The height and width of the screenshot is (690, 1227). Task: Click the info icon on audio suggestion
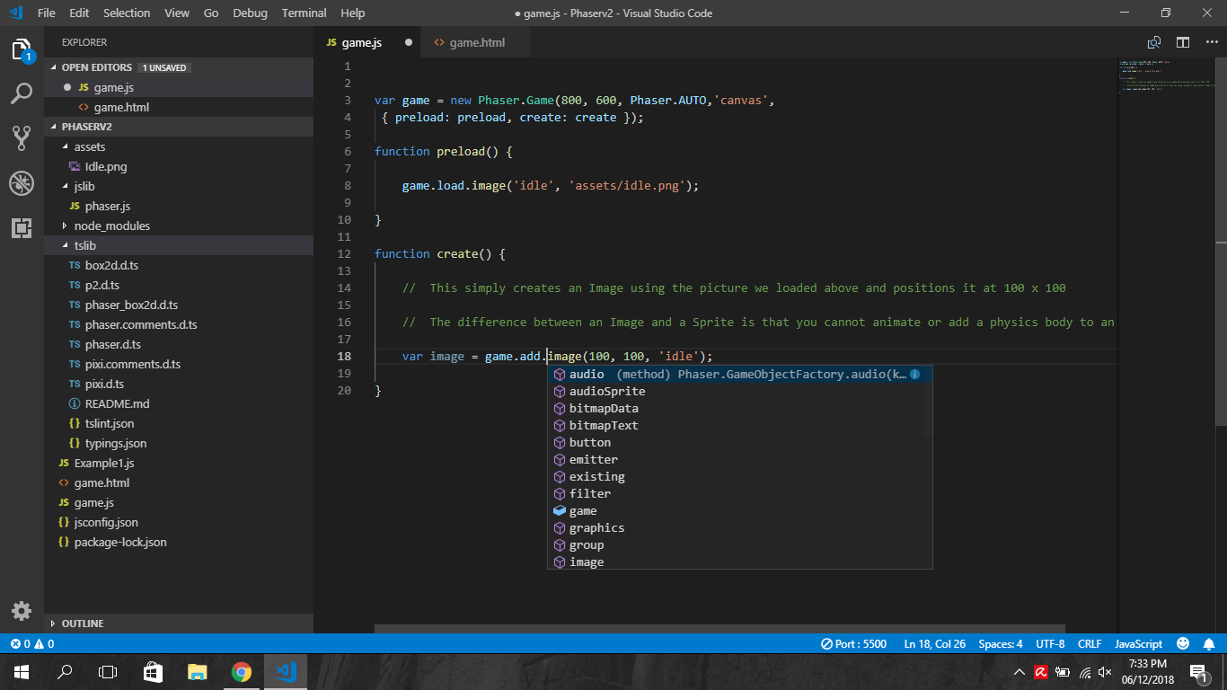click(914, 374)
